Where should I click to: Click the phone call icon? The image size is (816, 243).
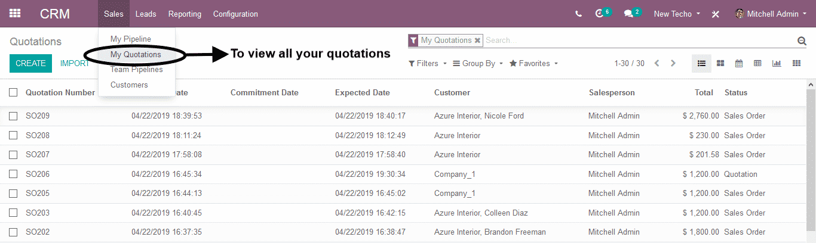click(578, 14)
